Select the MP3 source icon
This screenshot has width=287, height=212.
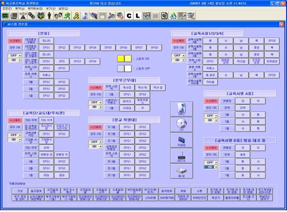tap(181, 109)
